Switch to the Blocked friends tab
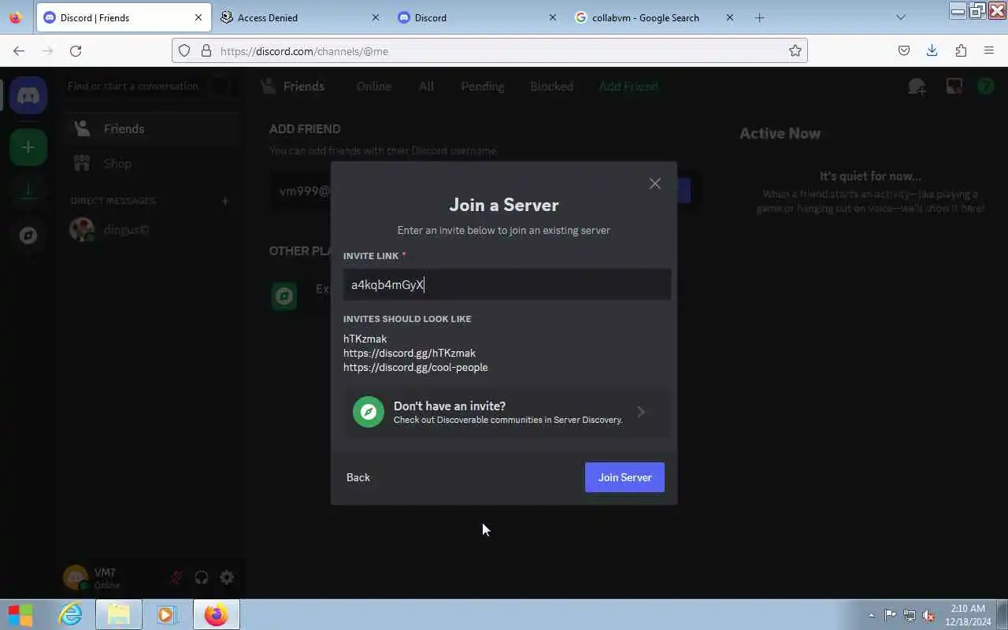 (551, 87)
